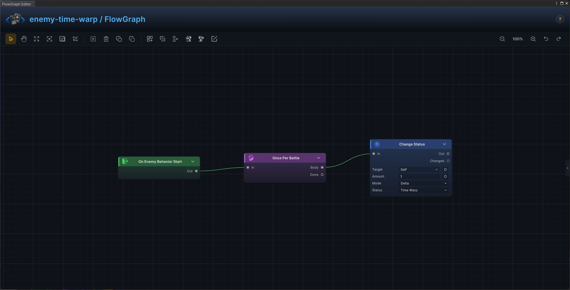The image size is (570, 290).
Task: Activate the hand pan tool
Action: pos(24,39)
